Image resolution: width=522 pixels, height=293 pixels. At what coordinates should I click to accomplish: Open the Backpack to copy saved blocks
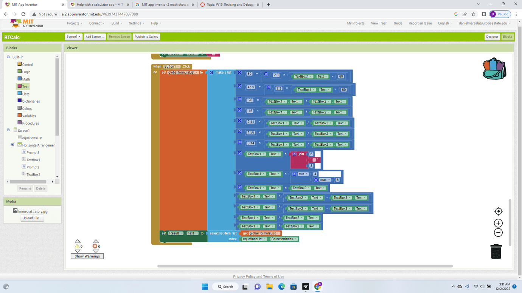(x=494, y=68)
